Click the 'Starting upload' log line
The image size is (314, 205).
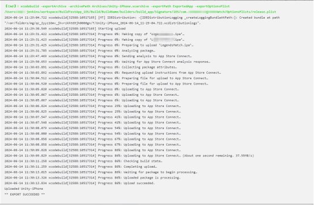(x=65, y=29)
